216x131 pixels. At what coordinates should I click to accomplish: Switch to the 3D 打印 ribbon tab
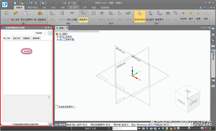73,8
